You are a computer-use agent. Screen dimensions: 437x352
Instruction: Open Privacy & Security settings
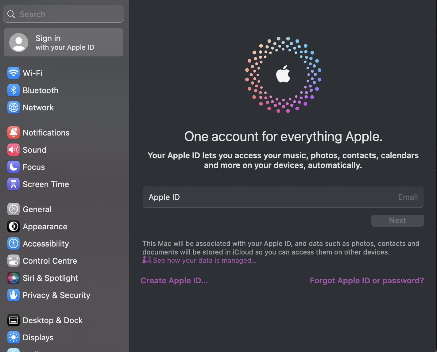pyautogui.click(x=64, y=295)
